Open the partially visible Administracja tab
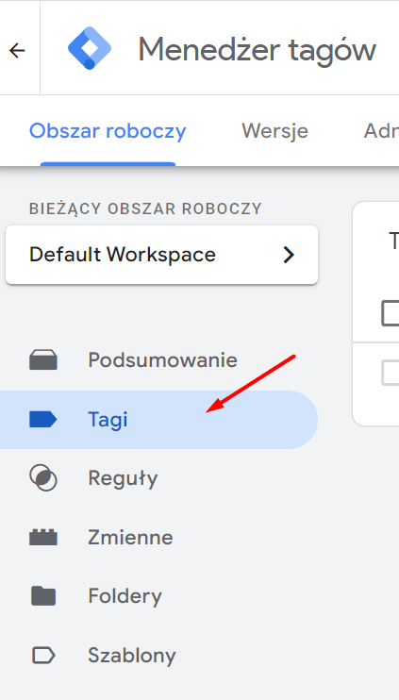This screenshot has height=700, width=399. pos(381,131)
